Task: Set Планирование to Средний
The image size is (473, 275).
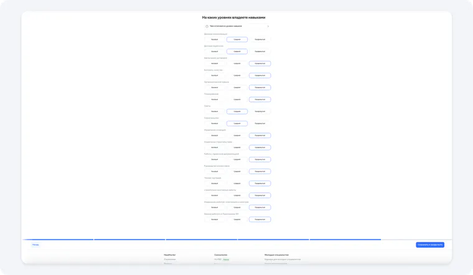Action: (x=237, y=100)
